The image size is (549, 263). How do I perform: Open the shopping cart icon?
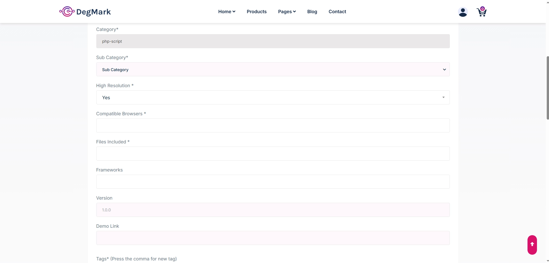(481, 13)
